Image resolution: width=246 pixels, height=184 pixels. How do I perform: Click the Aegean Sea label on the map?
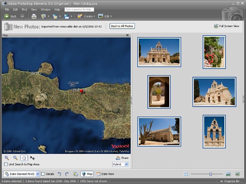(x=73, y=84)
